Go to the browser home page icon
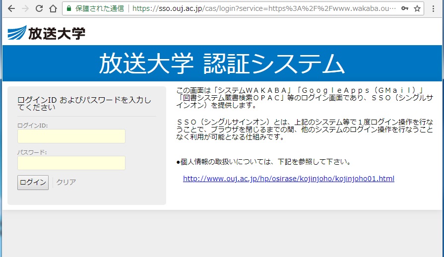Screen dimensions: 444x257 53,8
